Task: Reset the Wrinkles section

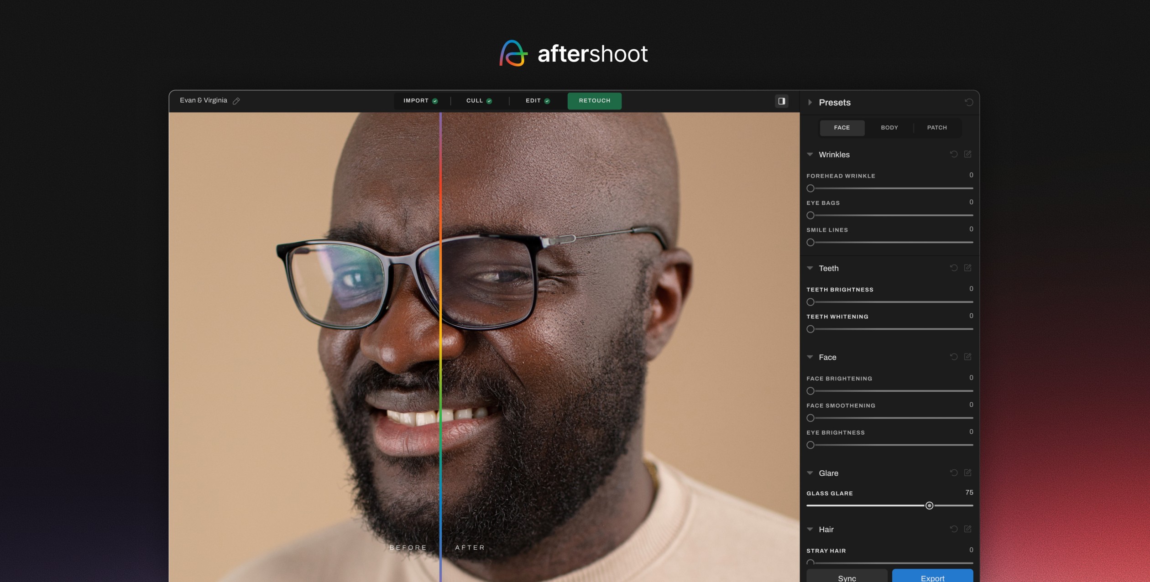Action: tap(953, 154)
